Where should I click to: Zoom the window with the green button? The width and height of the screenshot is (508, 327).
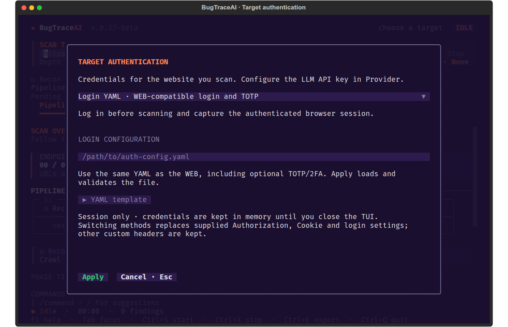pos(40,8)
